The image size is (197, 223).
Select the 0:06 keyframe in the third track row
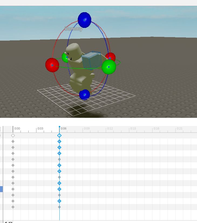click(59, 153)
